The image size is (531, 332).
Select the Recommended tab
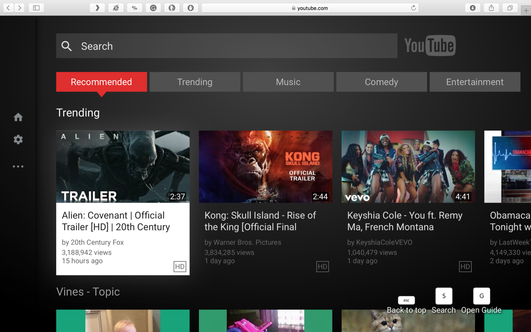[101, 82]
